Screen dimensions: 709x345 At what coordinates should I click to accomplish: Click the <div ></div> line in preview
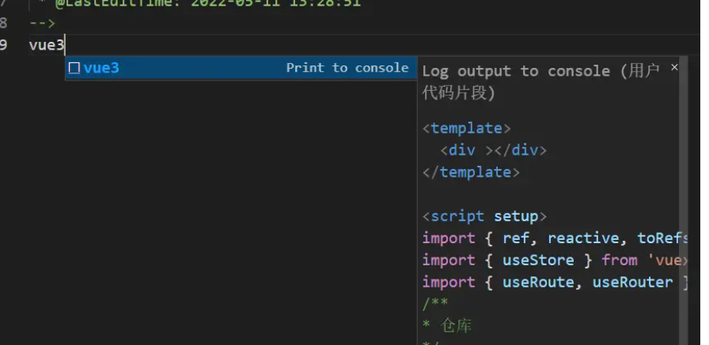tap(493, 150)
